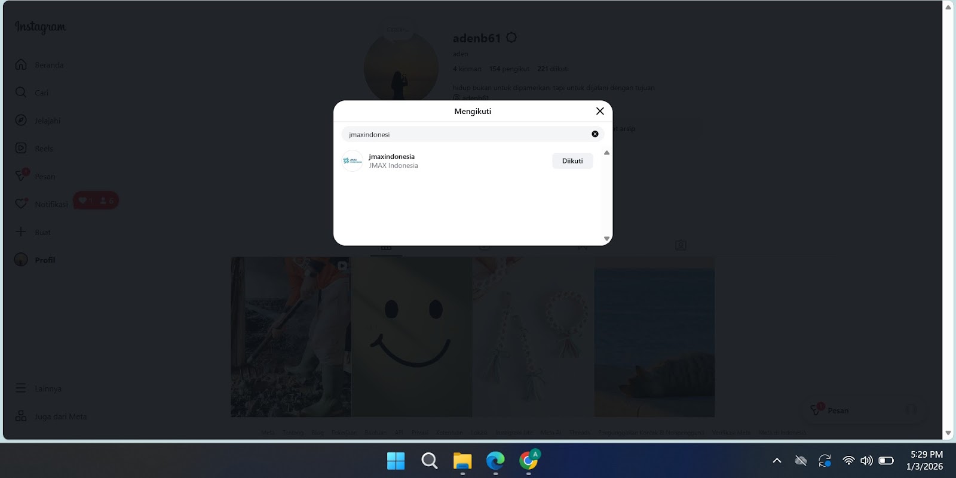Show hidden icons in system tray
Screen dimensions: 956x478
pos(777,461)
